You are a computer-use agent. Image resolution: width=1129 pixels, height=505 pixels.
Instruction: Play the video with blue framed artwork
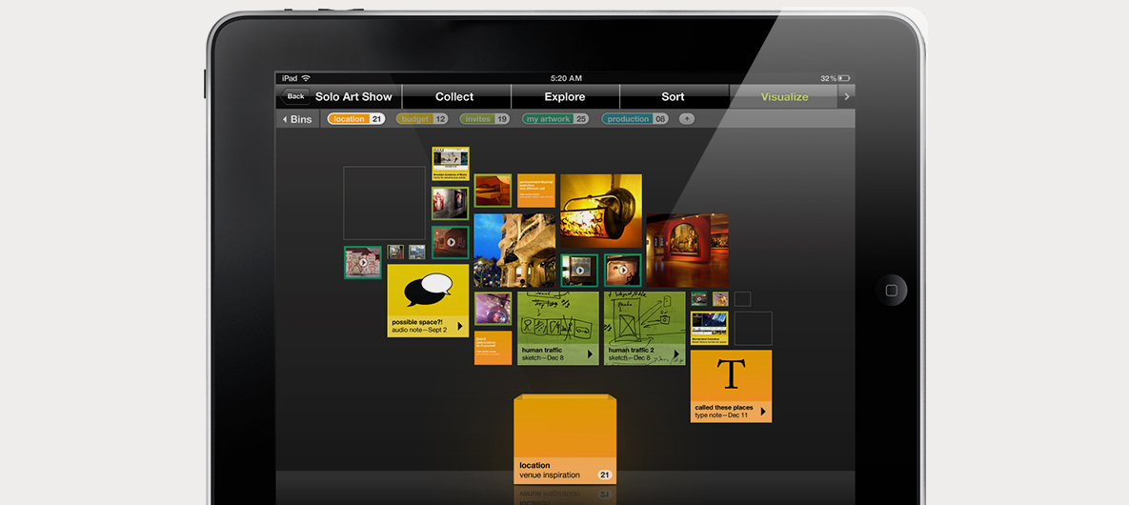[x=579, y=271]
